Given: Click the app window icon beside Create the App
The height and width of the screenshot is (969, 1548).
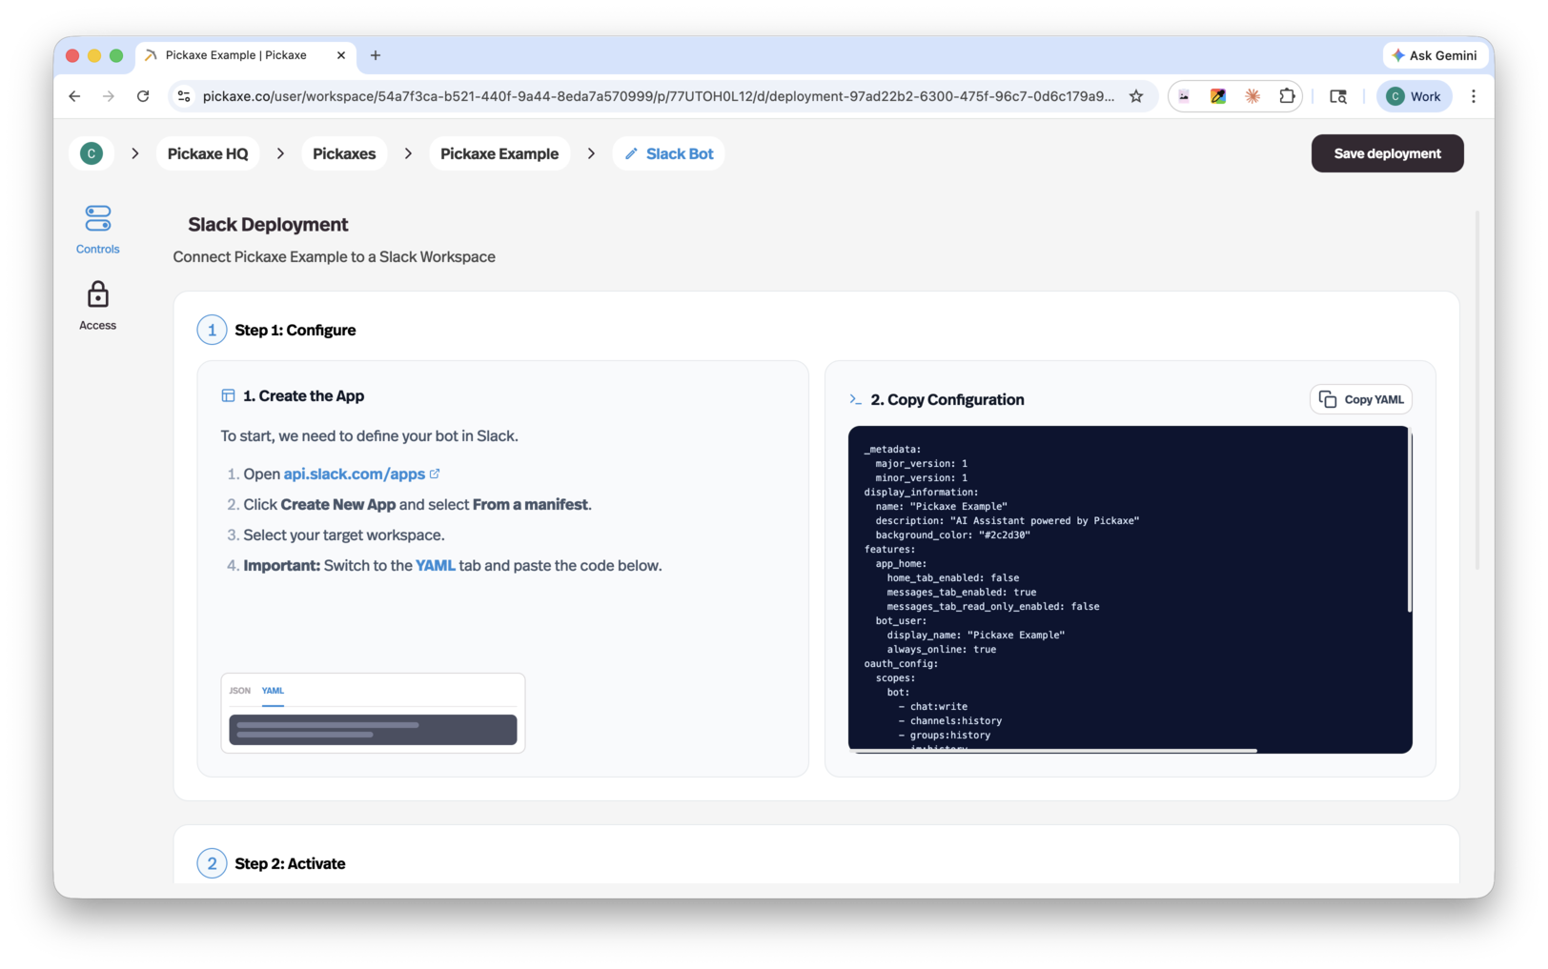Looking at the screenshot, I should coord(228,394).
